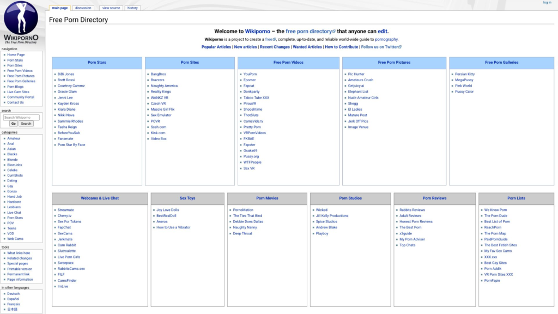Click the Go button under search
558x314 pixels.
point(14,124)
